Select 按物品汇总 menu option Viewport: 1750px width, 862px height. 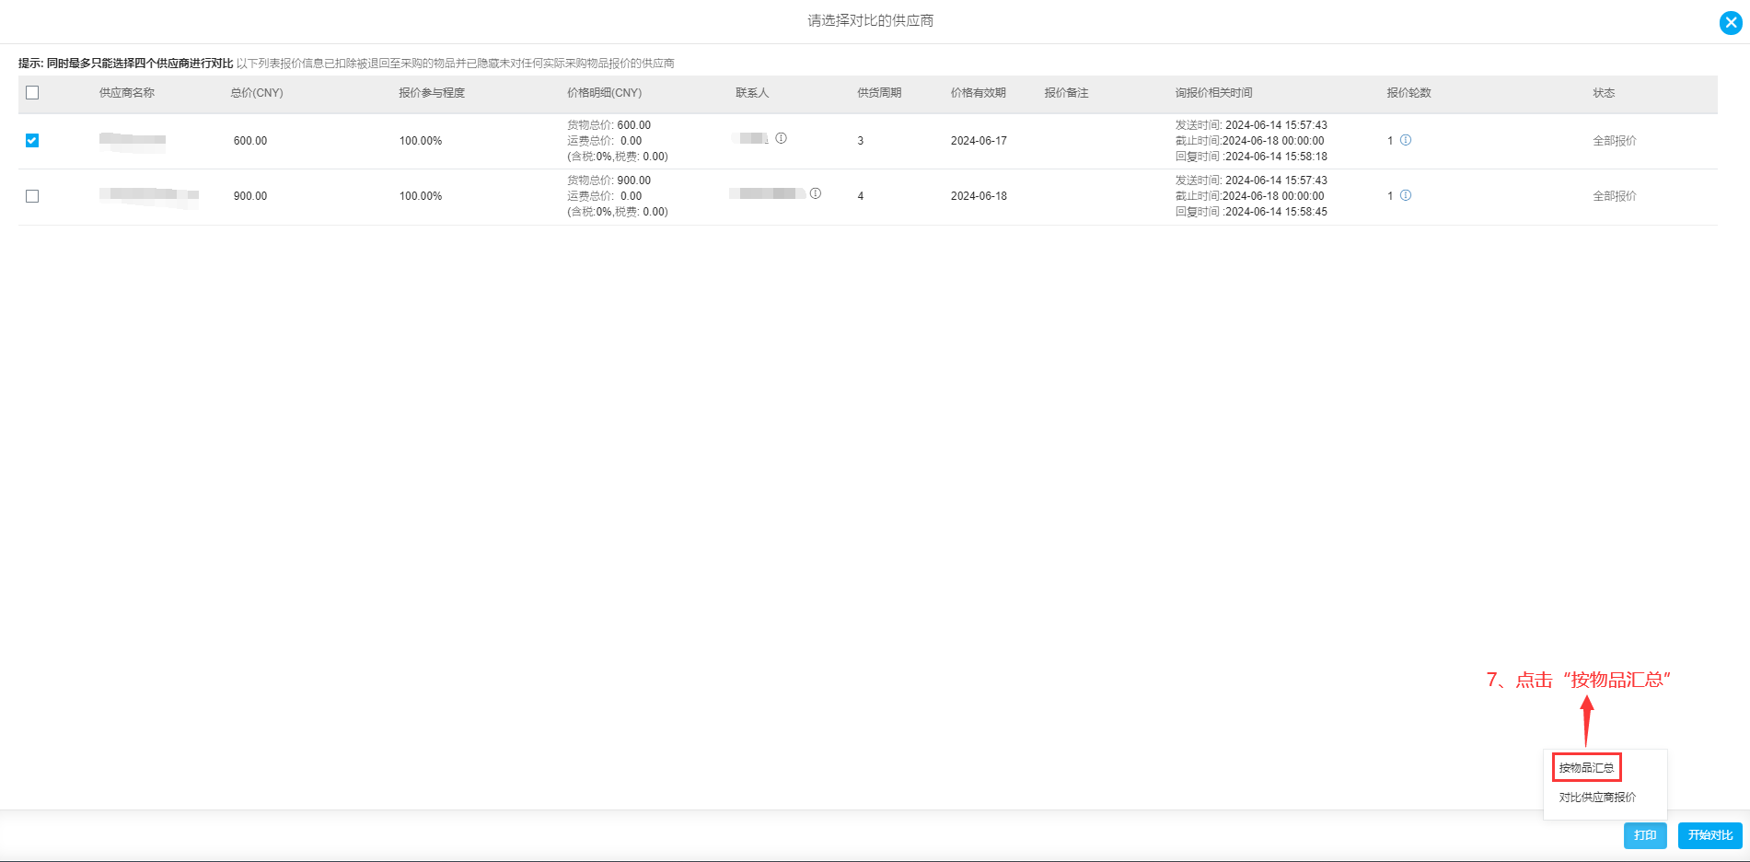1586,767
